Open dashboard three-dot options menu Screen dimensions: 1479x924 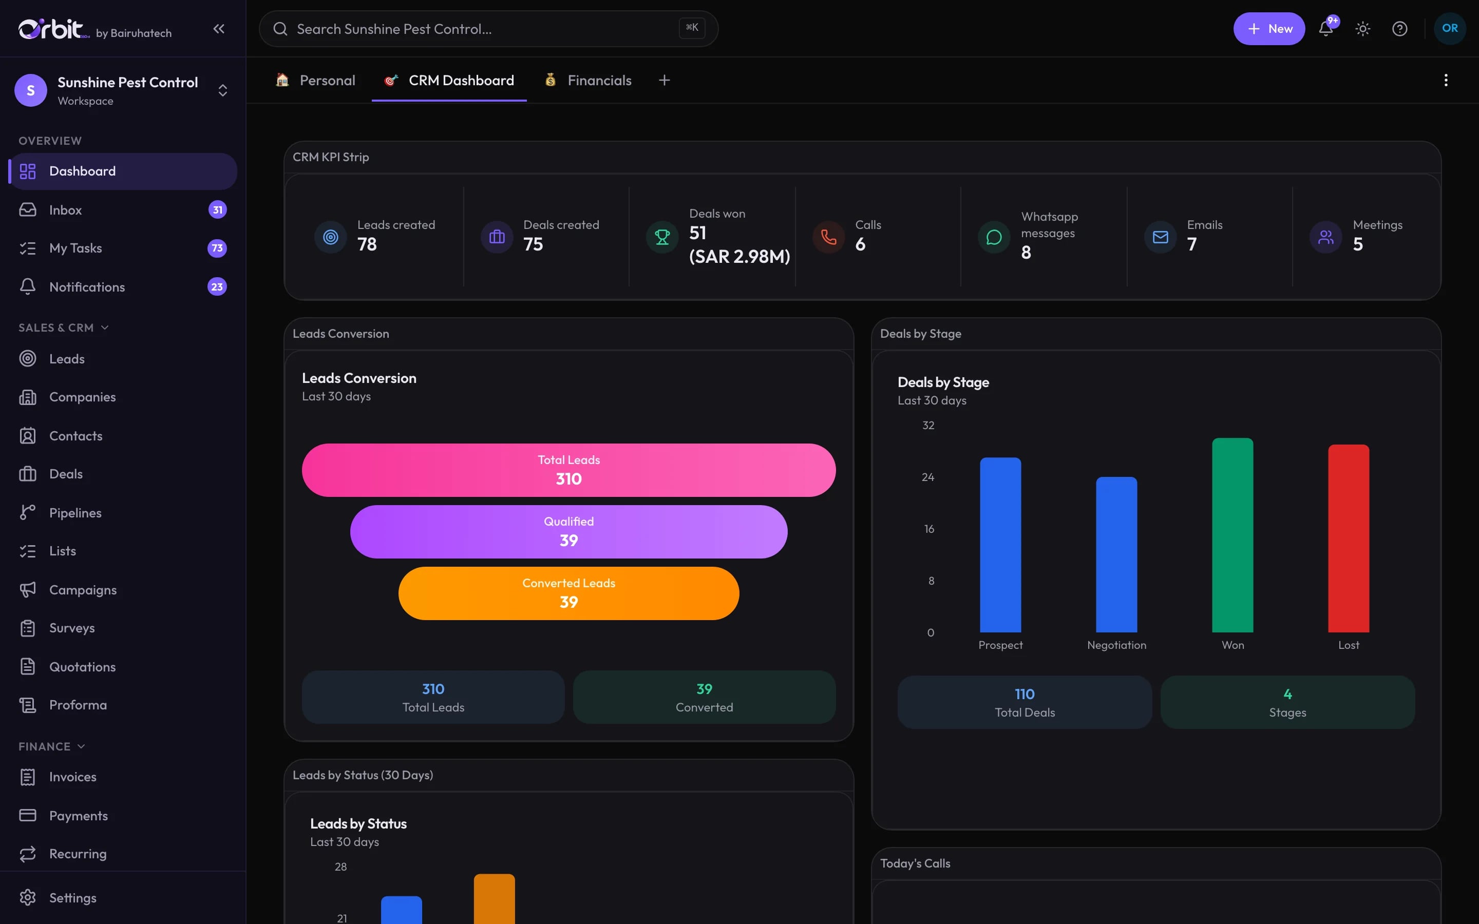pos(1446,80)
